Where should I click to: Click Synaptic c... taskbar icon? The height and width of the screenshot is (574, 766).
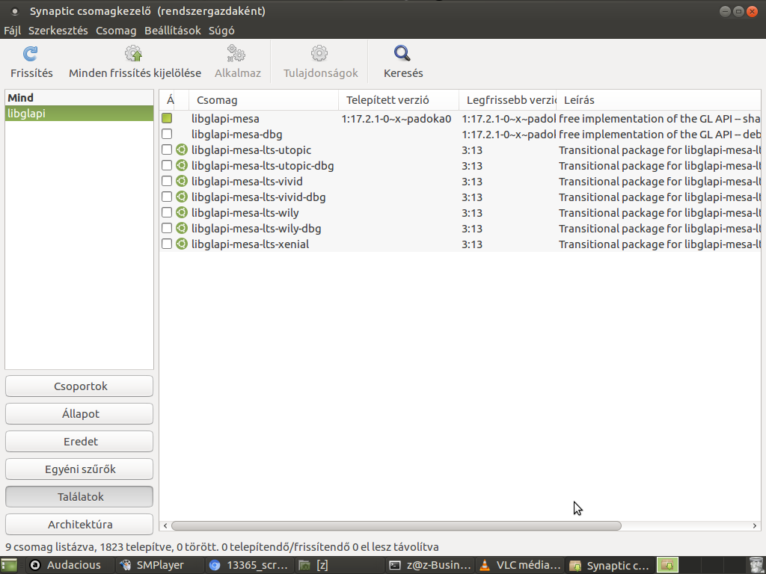click(x=575, y=565)
